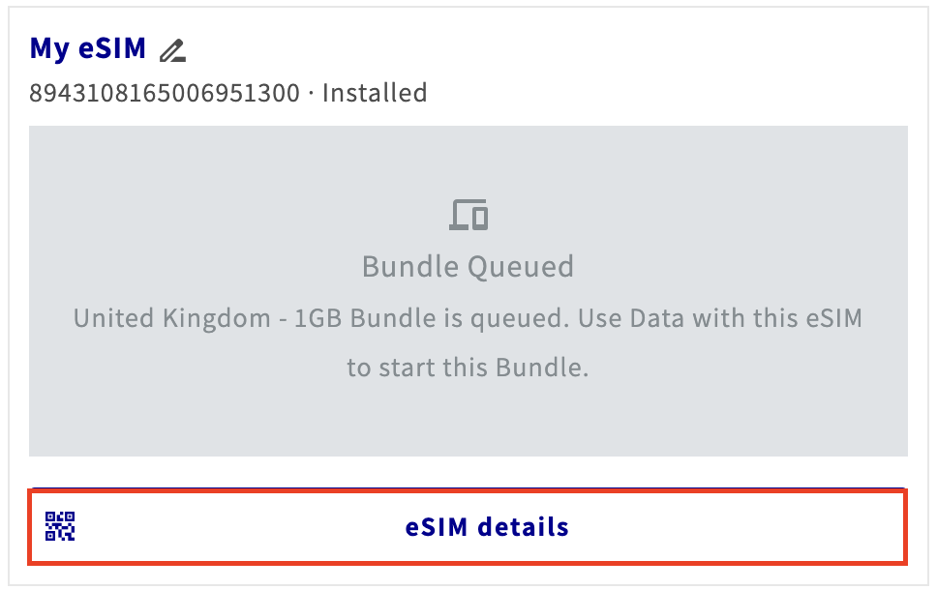Open the eSIM details row for more options

tap(486, 527)
